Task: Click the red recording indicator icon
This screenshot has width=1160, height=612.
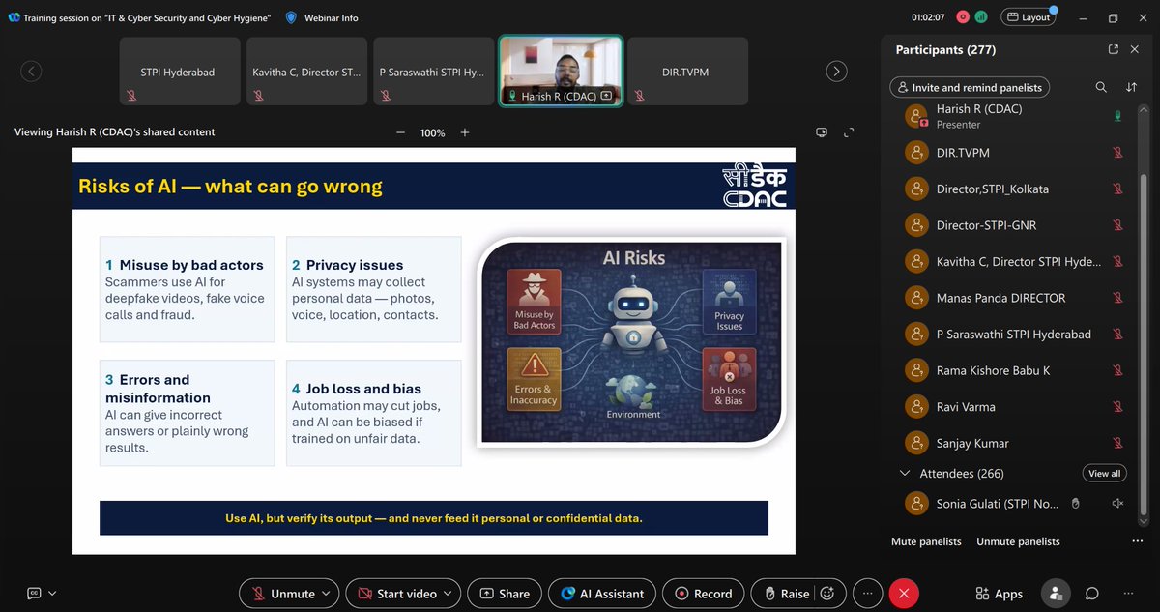Action: pyautogui.click(x=963, y=16)
